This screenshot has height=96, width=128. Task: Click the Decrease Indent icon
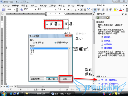tap(111, 9)
